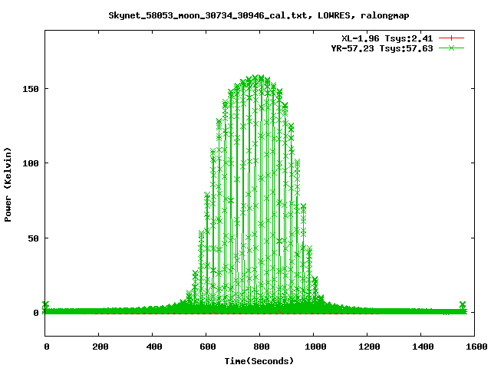
Task: Click the x-axis tick label 1200
Action: [369, 347]
